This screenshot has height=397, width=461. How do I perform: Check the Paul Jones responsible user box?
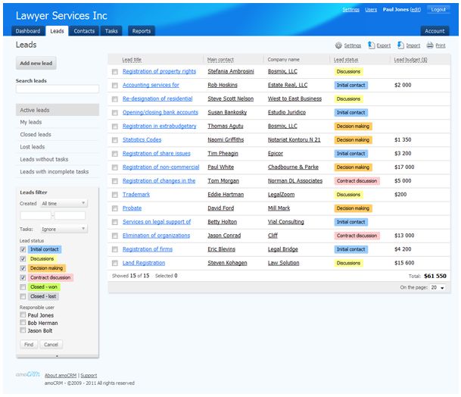23,315
